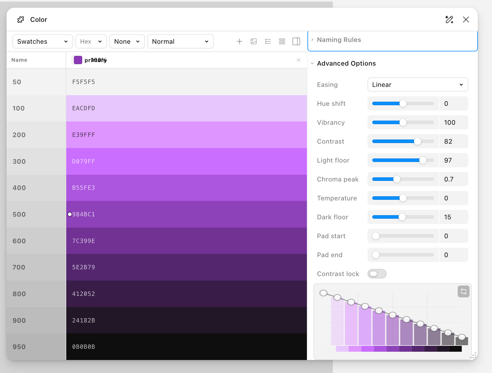Viewport: 492px width, 373px height.
Task: Click the Hue shift slider handle
Action: pos(403,103)
